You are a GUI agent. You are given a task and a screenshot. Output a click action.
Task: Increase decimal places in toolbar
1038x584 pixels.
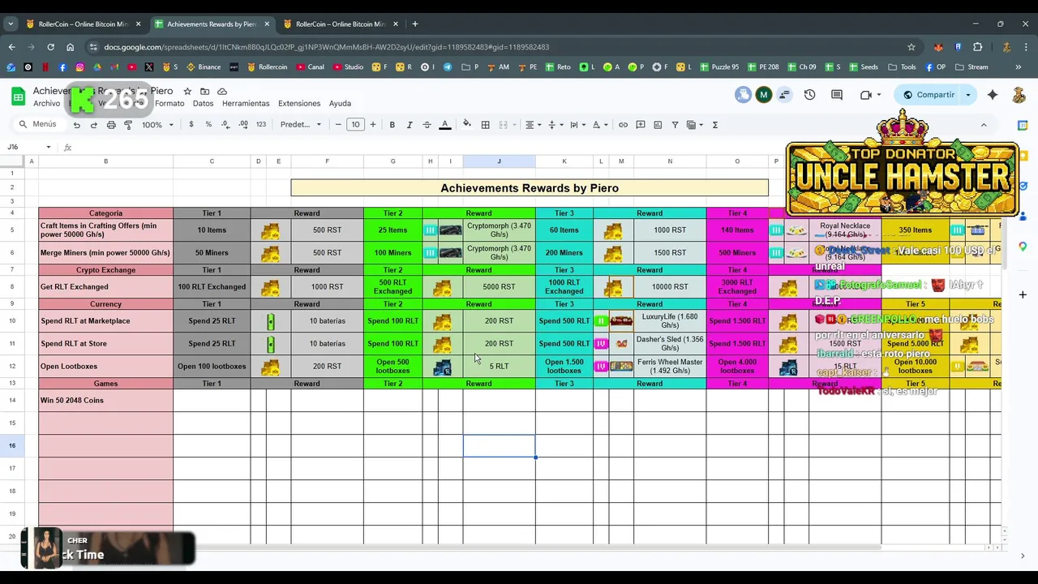(x=243, y=125)
